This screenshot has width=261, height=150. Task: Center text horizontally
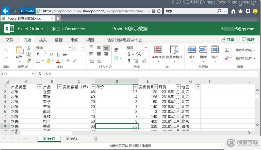click(99, 54)
